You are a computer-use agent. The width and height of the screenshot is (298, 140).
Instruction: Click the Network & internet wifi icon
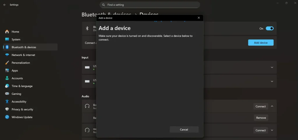tap(7, 55)
